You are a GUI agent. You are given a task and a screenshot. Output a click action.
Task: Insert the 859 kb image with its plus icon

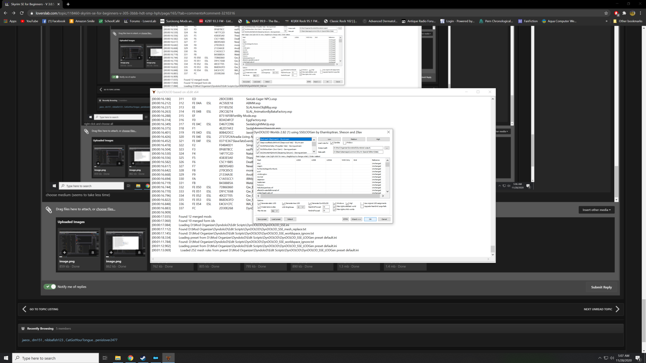[x=64, y=252]
